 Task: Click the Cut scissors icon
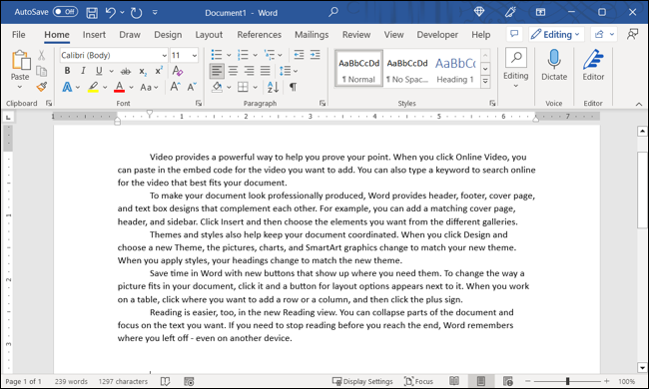point(41,55)
